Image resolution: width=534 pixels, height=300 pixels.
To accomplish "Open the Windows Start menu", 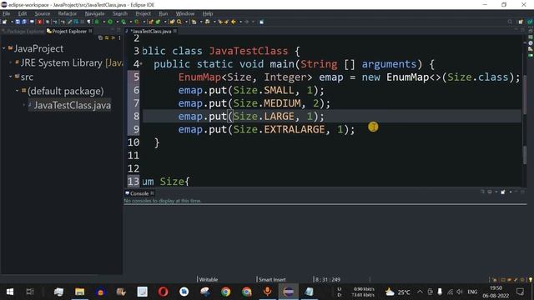I will [x=10, y=292].
